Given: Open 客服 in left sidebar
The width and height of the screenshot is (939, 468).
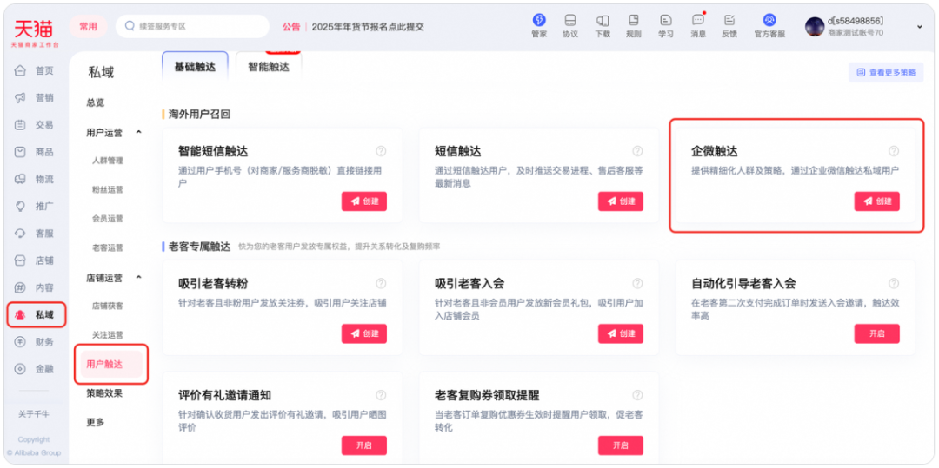Looking at the screenshot, I should [34, 233].
